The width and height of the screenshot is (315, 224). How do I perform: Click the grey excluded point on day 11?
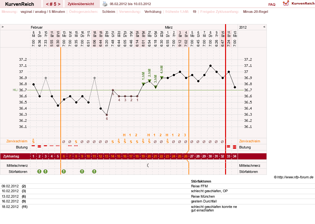coord(94,78)
